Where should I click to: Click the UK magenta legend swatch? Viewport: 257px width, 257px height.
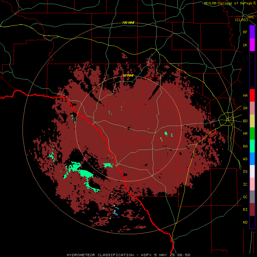(252, 45)
